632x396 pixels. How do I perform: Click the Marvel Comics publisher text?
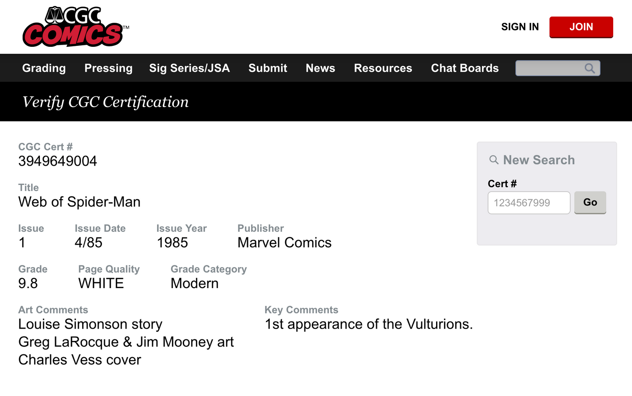pos(284,243)
